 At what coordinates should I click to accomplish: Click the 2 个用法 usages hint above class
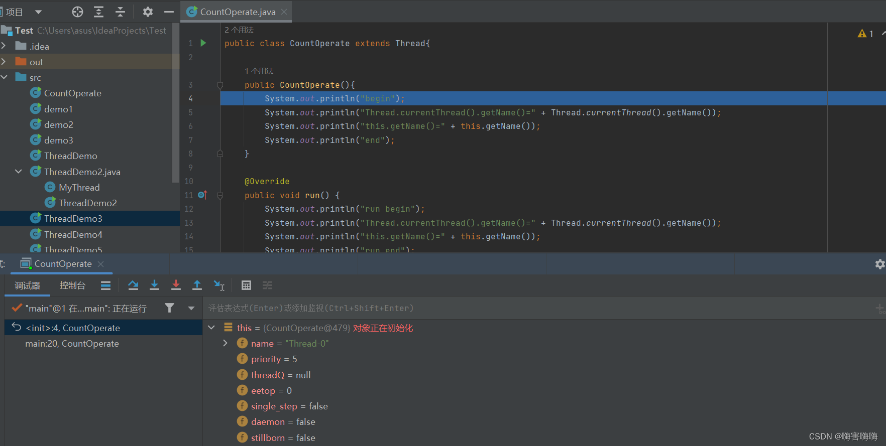tap(239, 30)
